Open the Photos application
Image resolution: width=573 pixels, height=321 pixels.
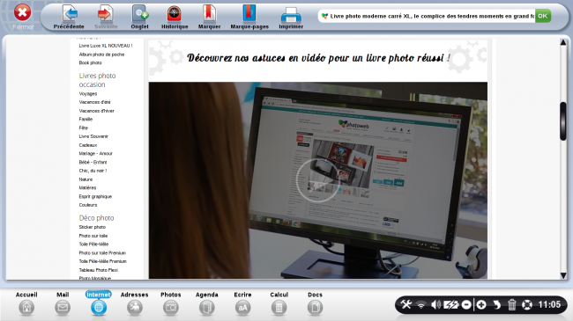pos(171,303)
